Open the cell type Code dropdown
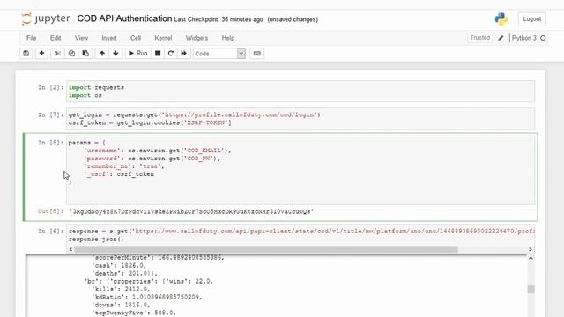The width and height of the screenshot is (564, 317). pos(219,54)
